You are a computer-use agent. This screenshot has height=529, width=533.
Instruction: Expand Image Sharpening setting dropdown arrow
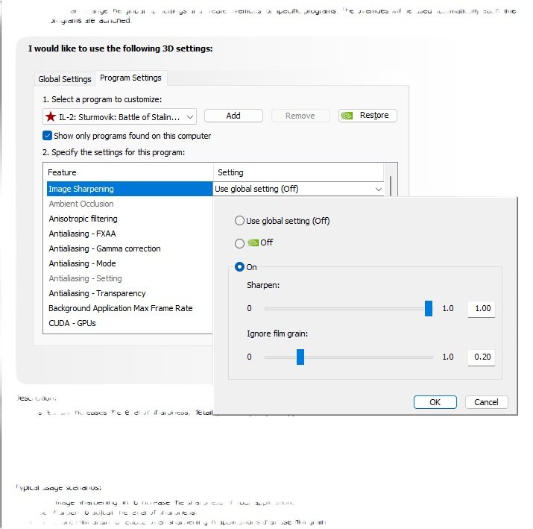tap(379, 190)
